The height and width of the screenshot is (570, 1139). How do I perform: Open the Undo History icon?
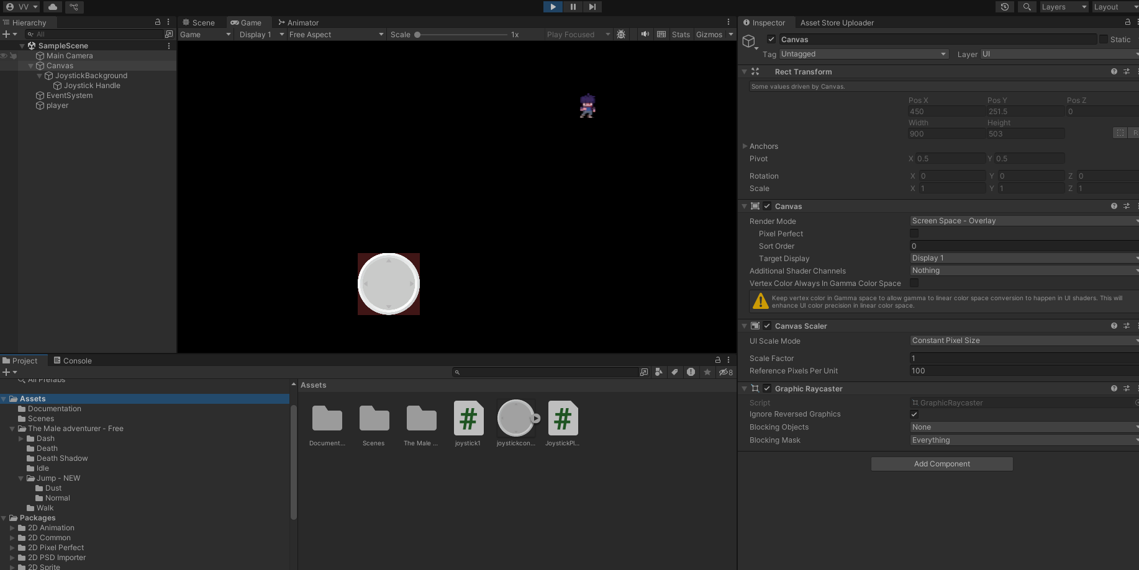[x=1005, y=7]
